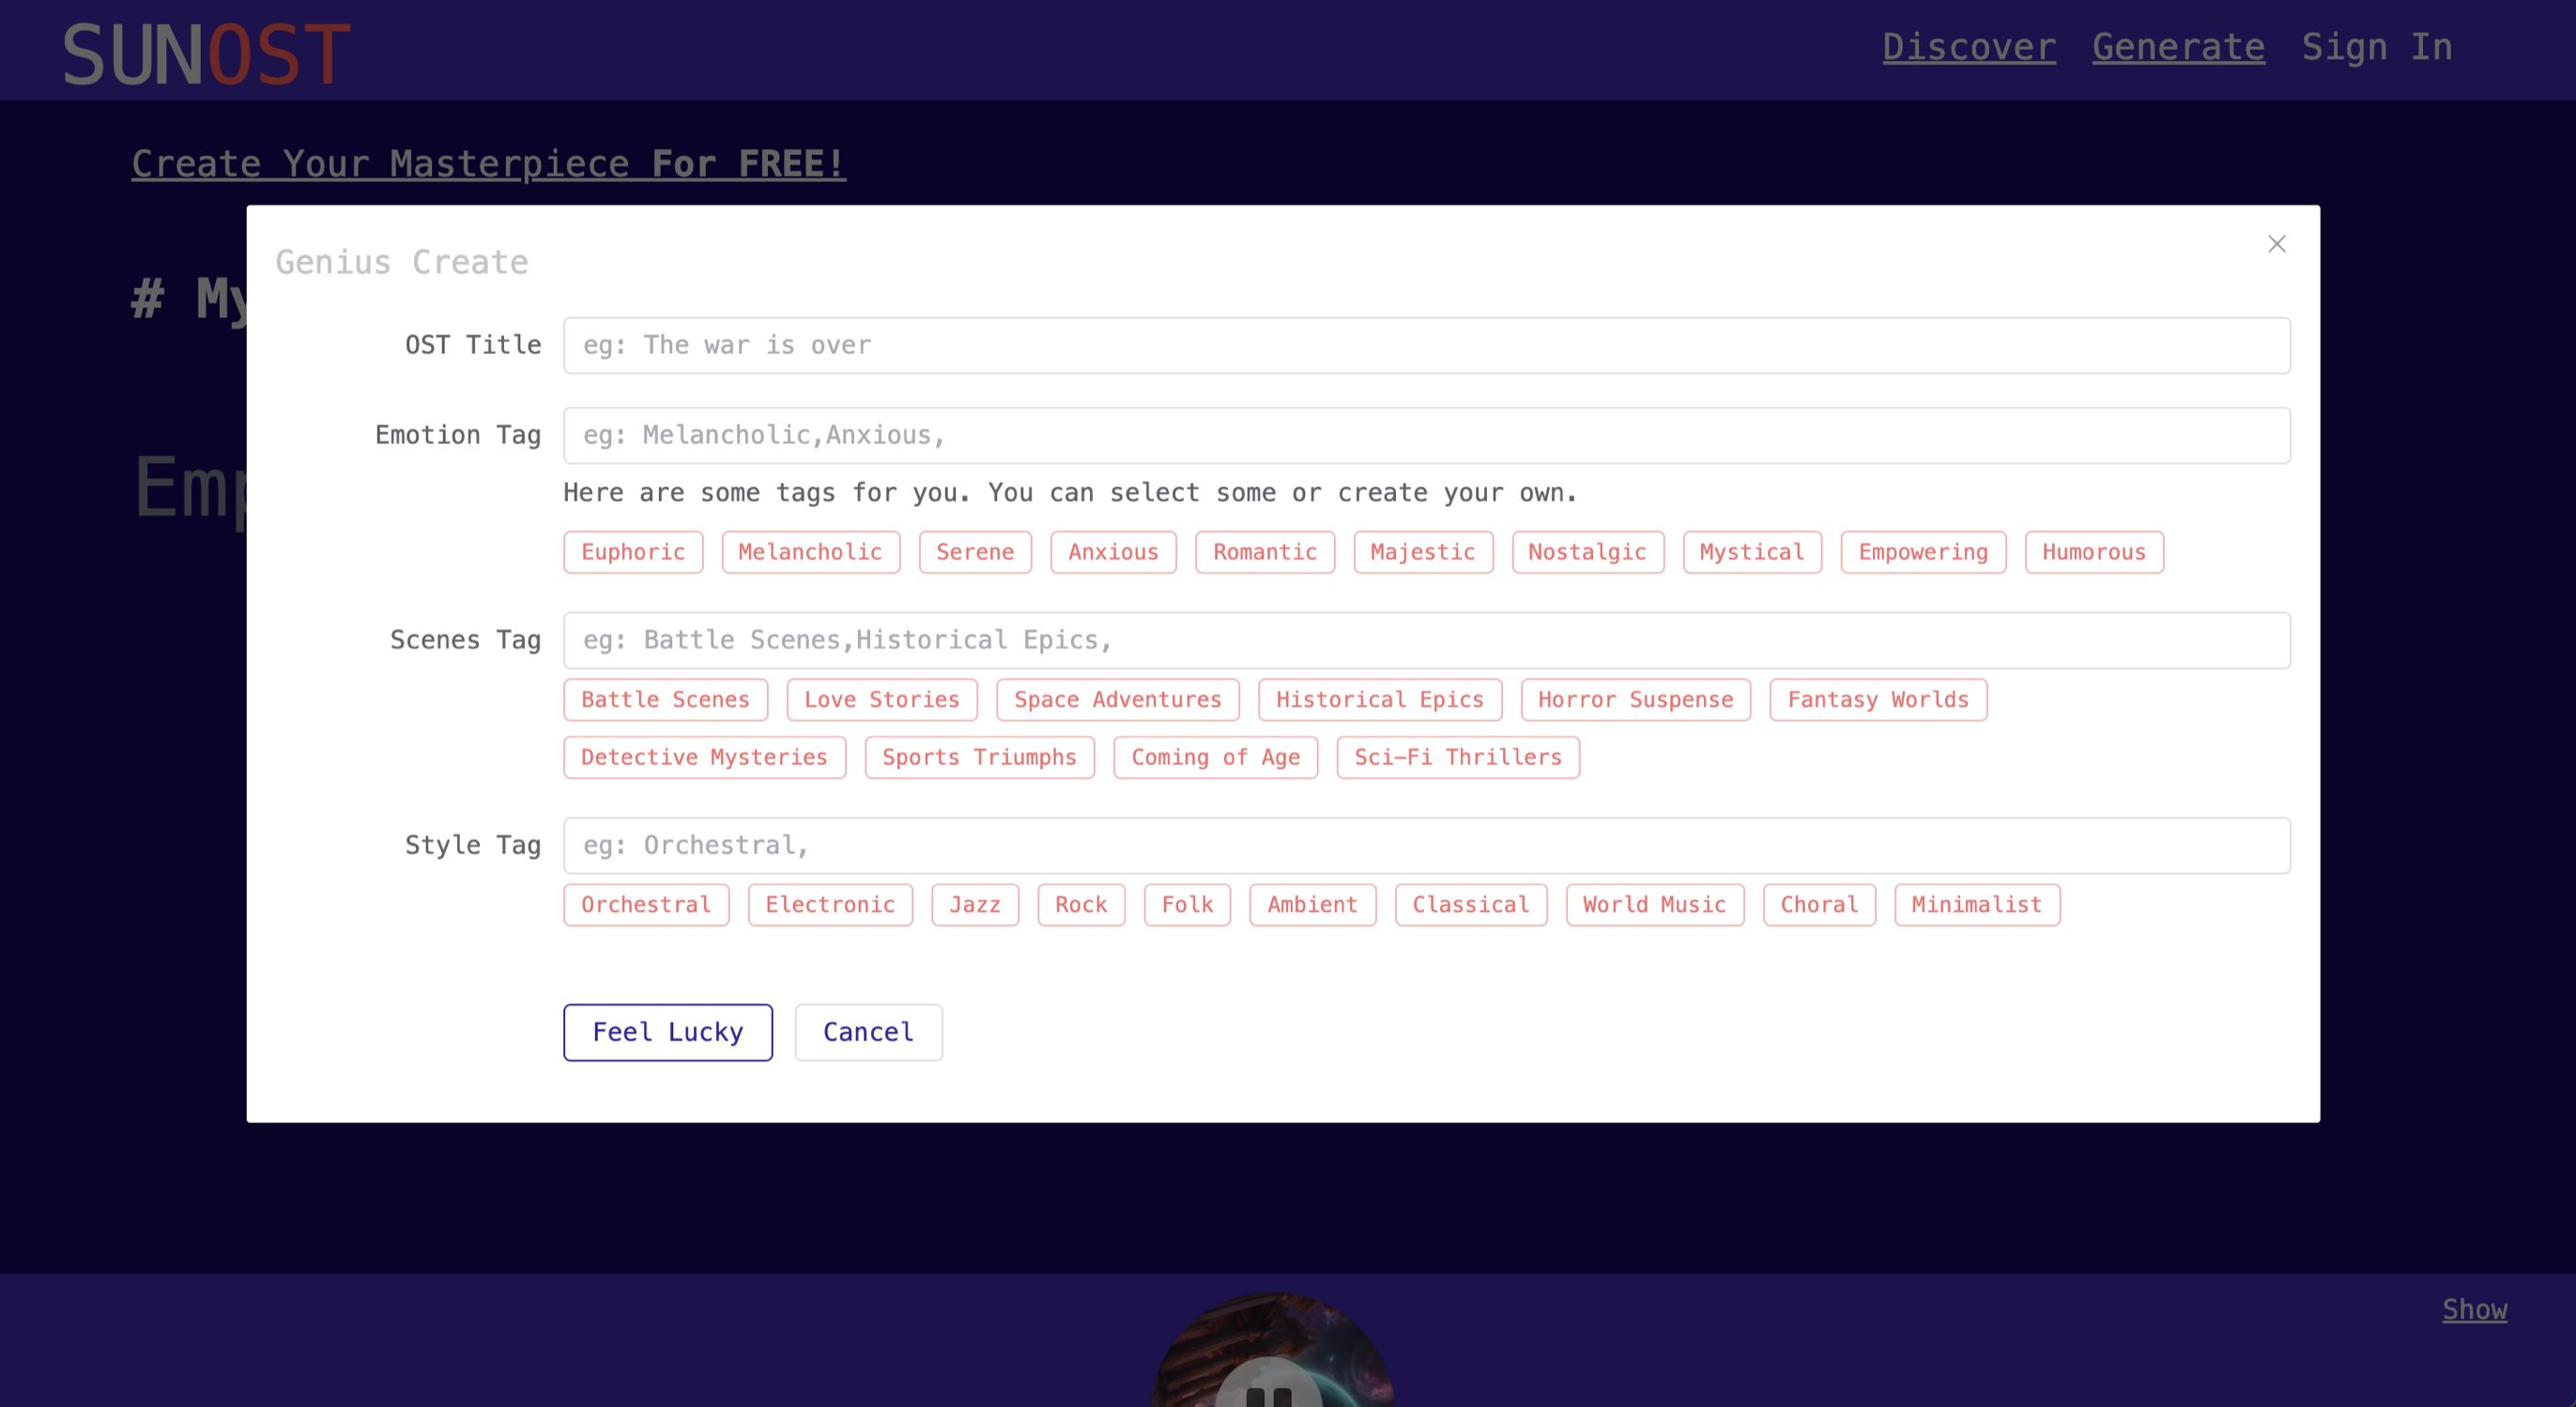Focus the OST Title input field
The image size is (2576, 1407).
point(1426,346)
